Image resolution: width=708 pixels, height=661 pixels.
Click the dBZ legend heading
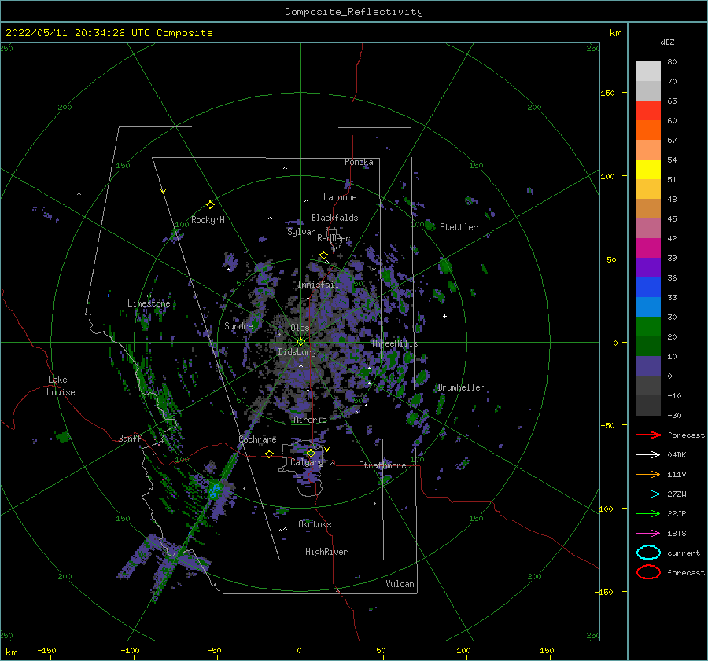tap(667, 42)
